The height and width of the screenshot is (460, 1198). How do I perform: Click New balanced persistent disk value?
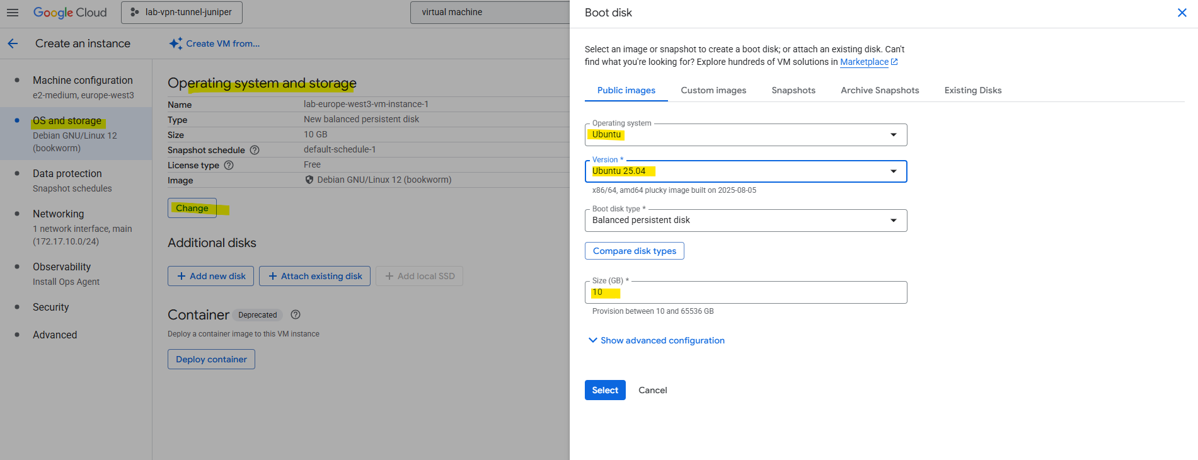point(361,119)
